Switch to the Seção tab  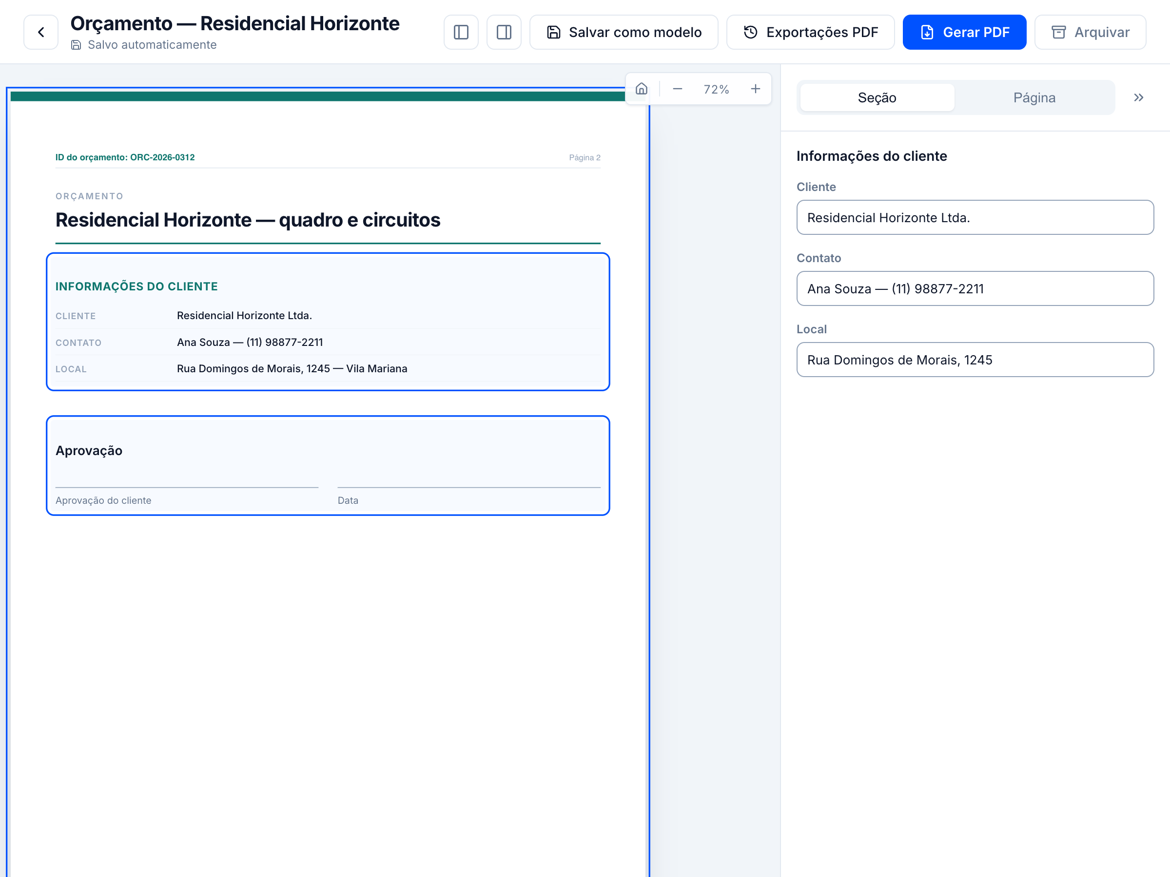[x=877, y=98]
